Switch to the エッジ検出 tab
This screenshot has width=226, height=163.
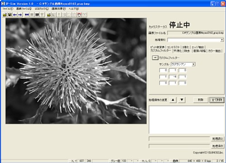tap(198, 47)
